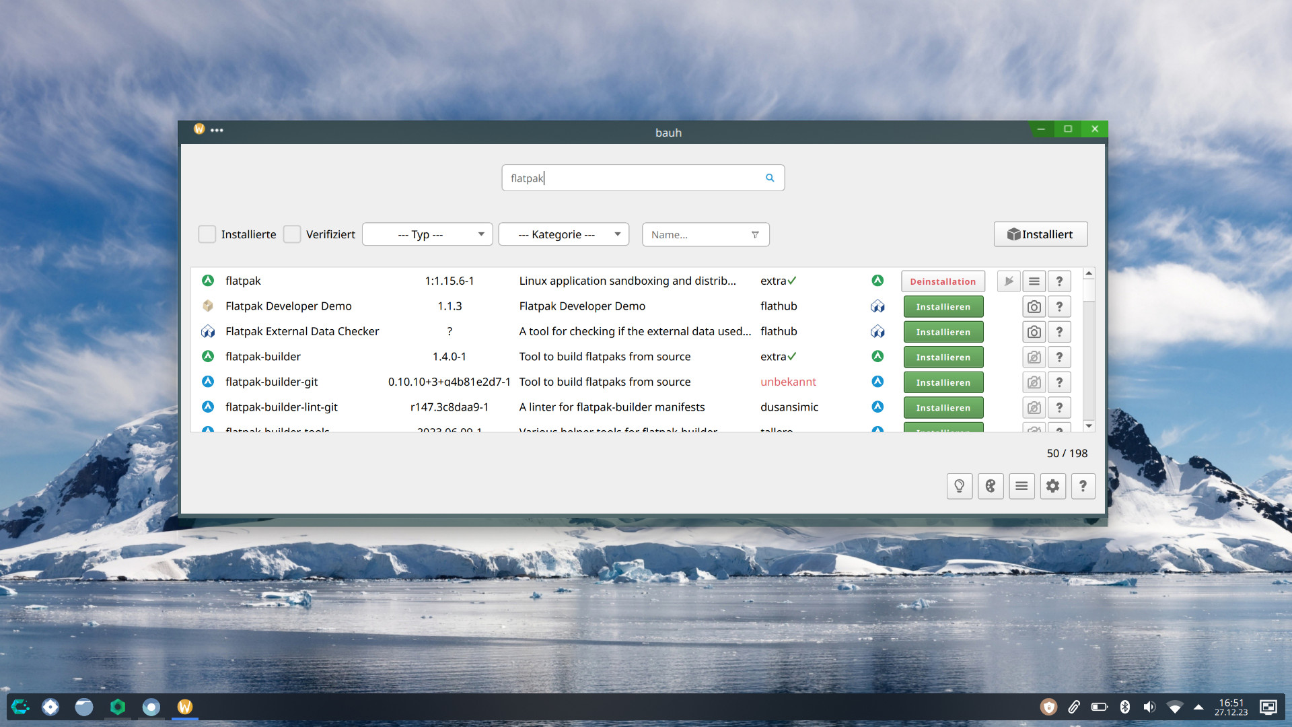Show screenshots for Flatpak Developer Demo
The height and width of the screenshot is (727, 1292).
pos(1034,307)
